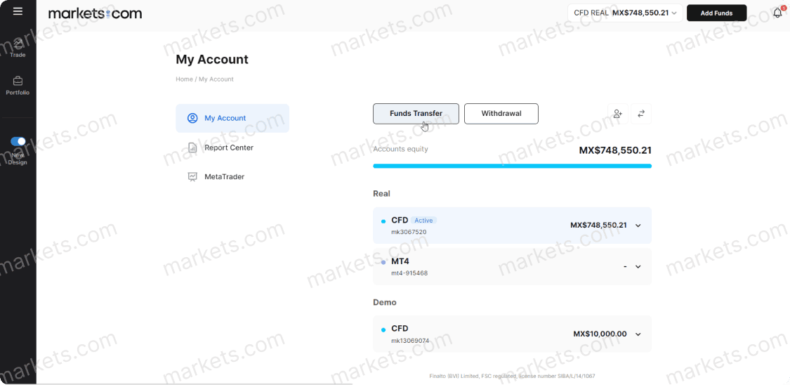Image resolution: width=790 pixels, height=385 pixels.
Task: Open the Portfolio briefcase icon
Action: (x=18, y=81)
